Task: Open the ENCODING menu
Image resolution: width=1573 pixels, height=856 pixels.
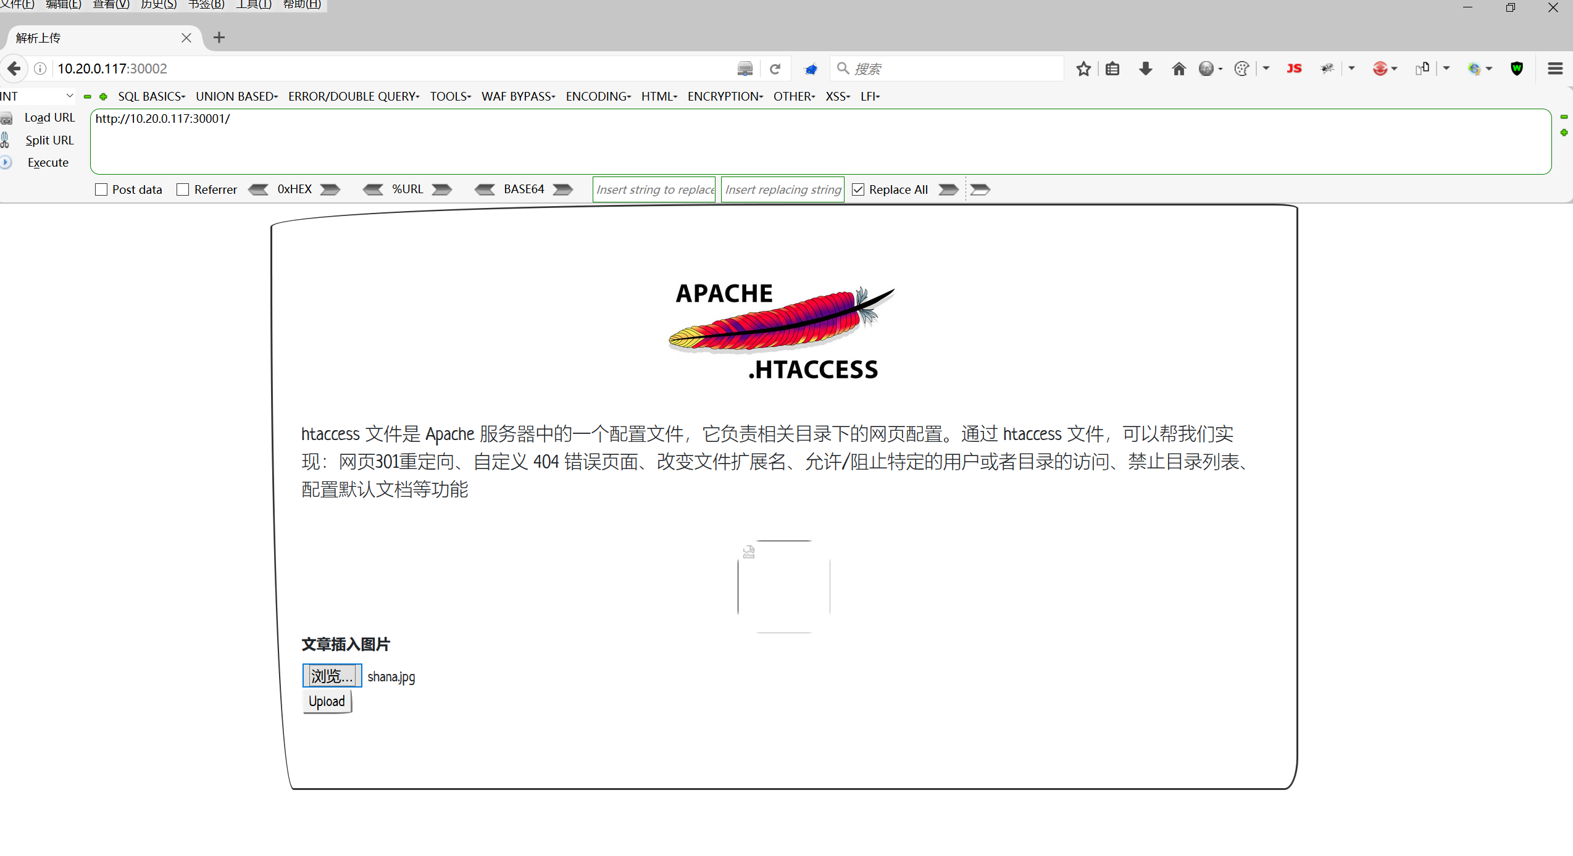Action: (598, 96)
